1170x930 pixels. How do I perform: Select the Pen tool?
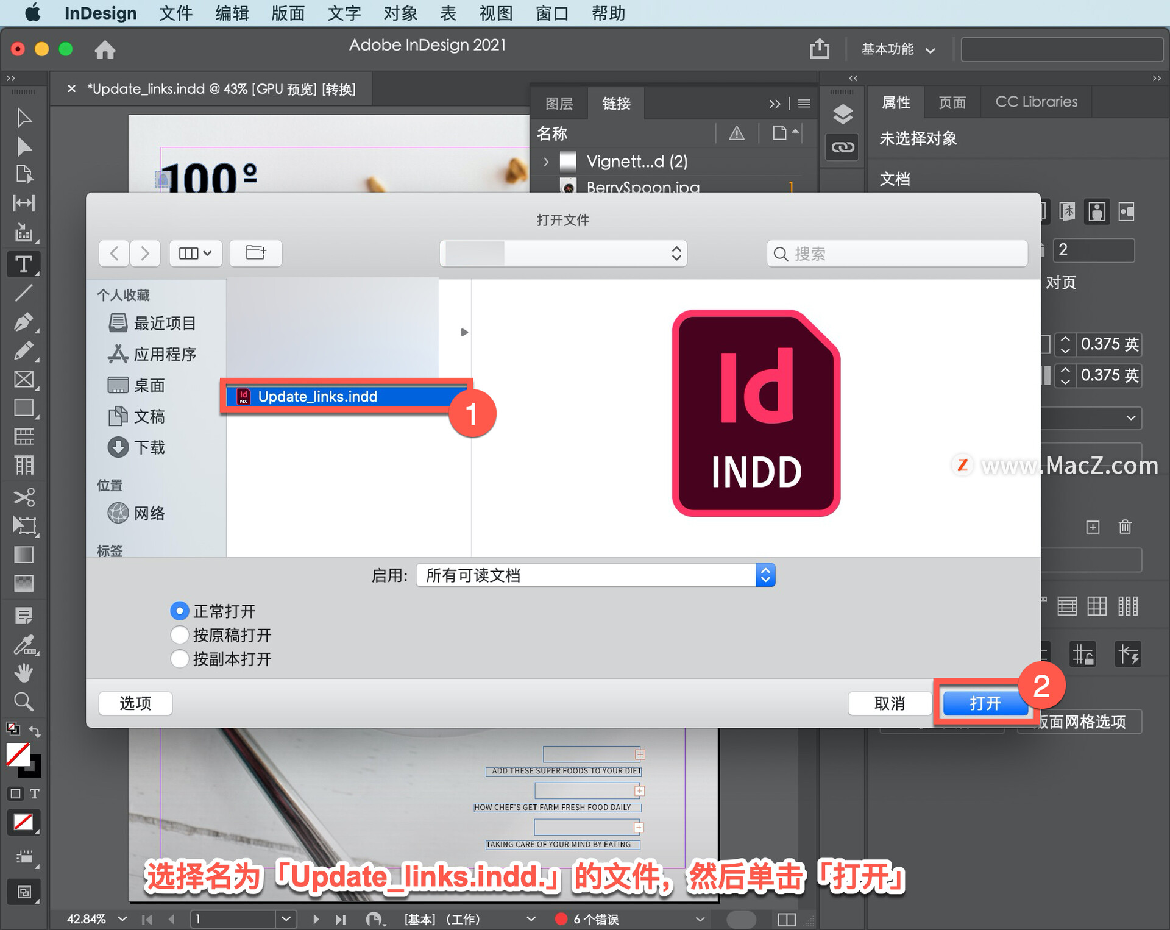(x=23, y=322)
